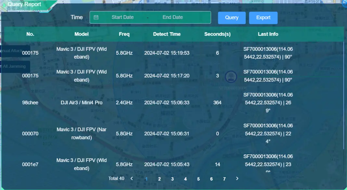The image size is (347, 190).
Task: Click the All Jamming button at left
Action: coord(14,67)
